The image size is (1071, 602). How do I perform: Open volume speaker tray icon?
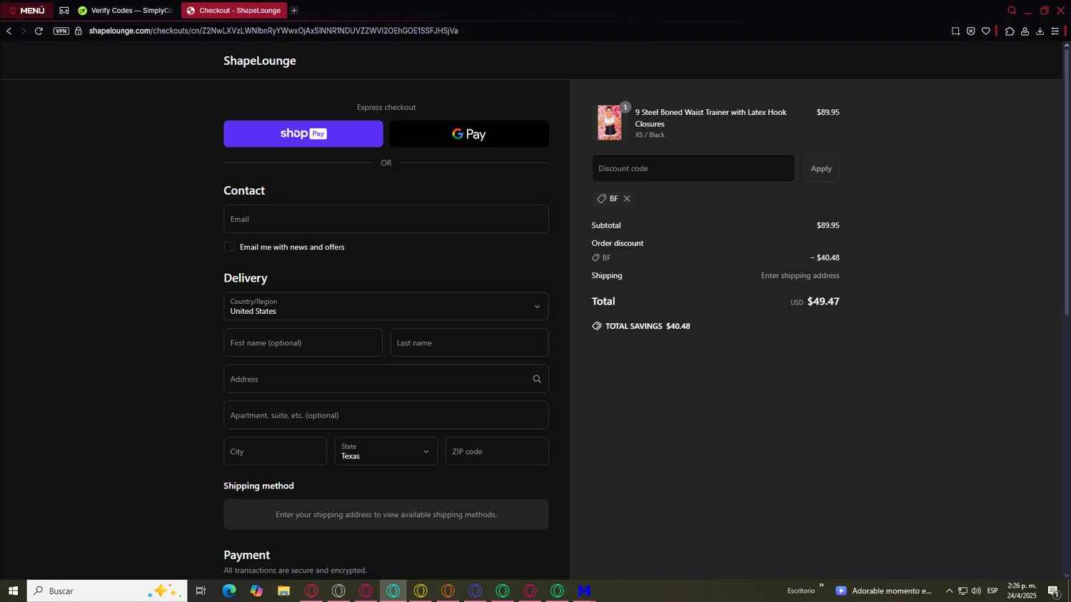pyautogui.click(x=976, y=591)
